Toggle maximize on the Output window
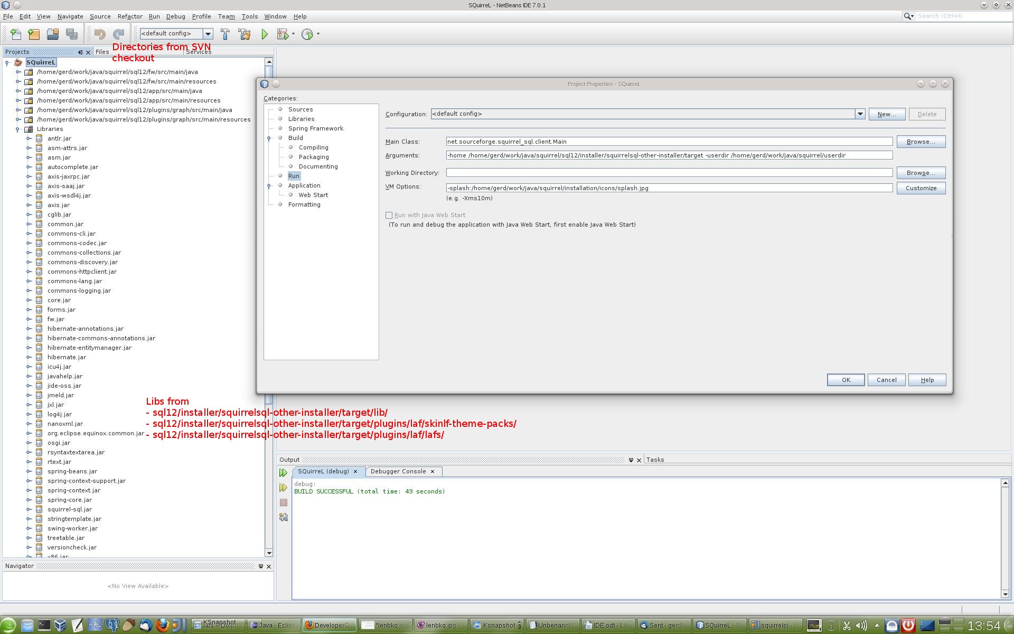The width and height of the screenshot is (1014, 634). click(631, 460)
